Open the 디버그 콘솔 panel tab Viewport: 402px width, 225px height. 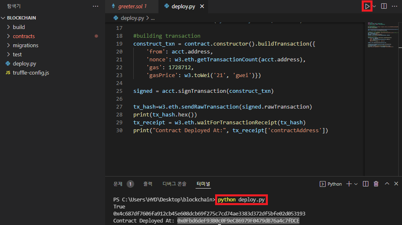pyautogui.click(x=174, y=184)
